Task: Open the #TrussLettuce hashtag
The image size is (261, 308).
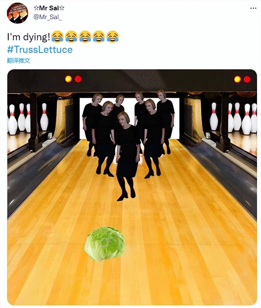Action: (40, 50)
